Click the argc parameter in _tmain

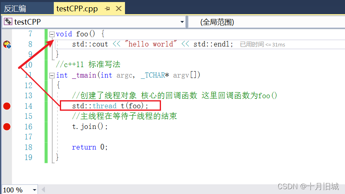[125, 76]
